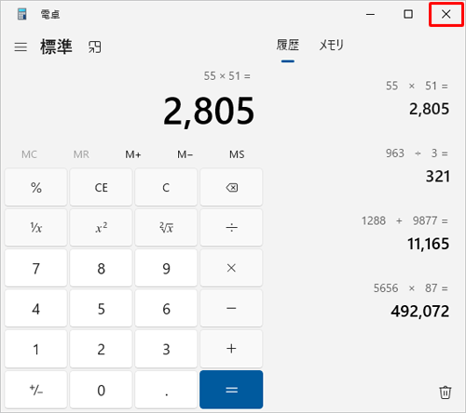This screenshot has height=413, width=466.
Task: Click digit key 3
Action: pyautogui.click(x=166, y=349)
